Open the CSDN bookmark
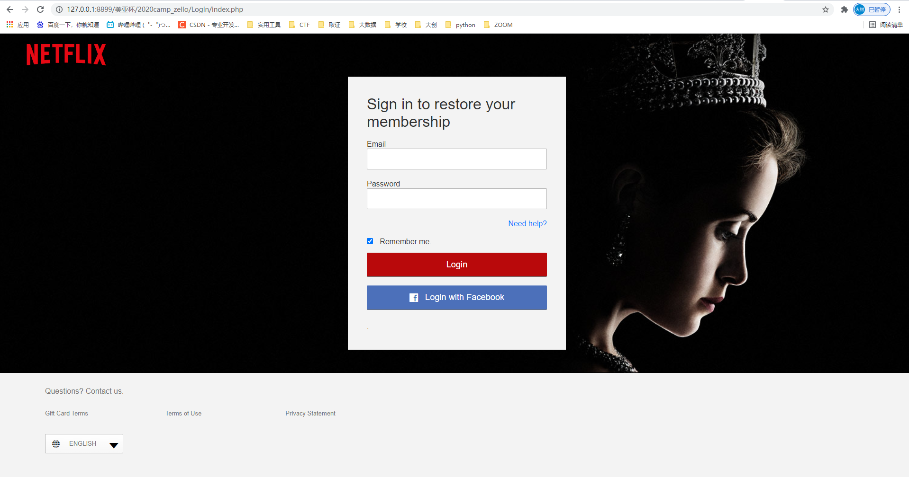This screenshot has width=909, height=477. [209, 25]
